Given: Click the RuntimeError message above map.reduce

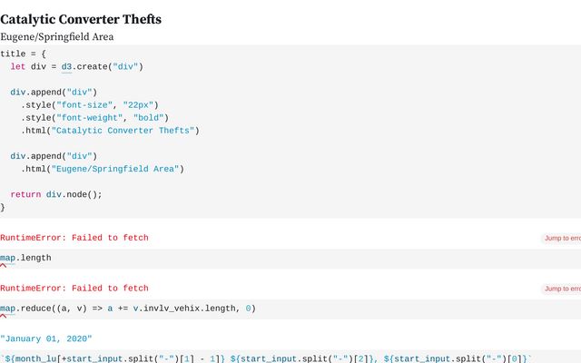Looking at the screenshot, I should [74, 289].
